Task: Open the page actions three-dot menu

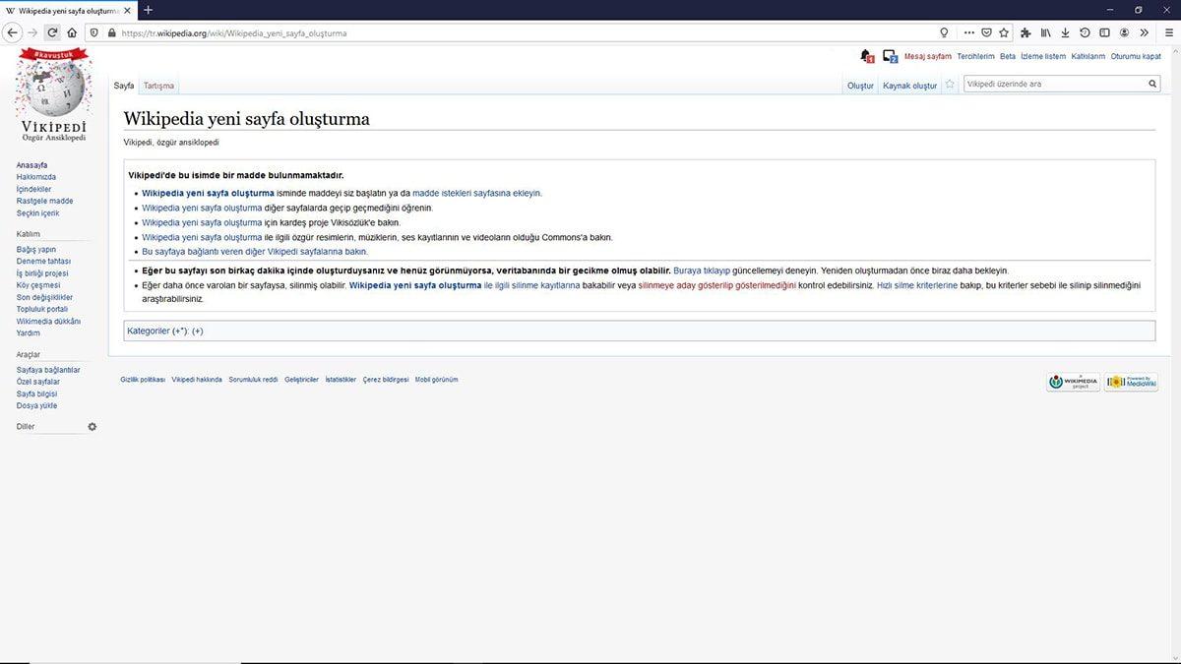Action: pos(970,32)
